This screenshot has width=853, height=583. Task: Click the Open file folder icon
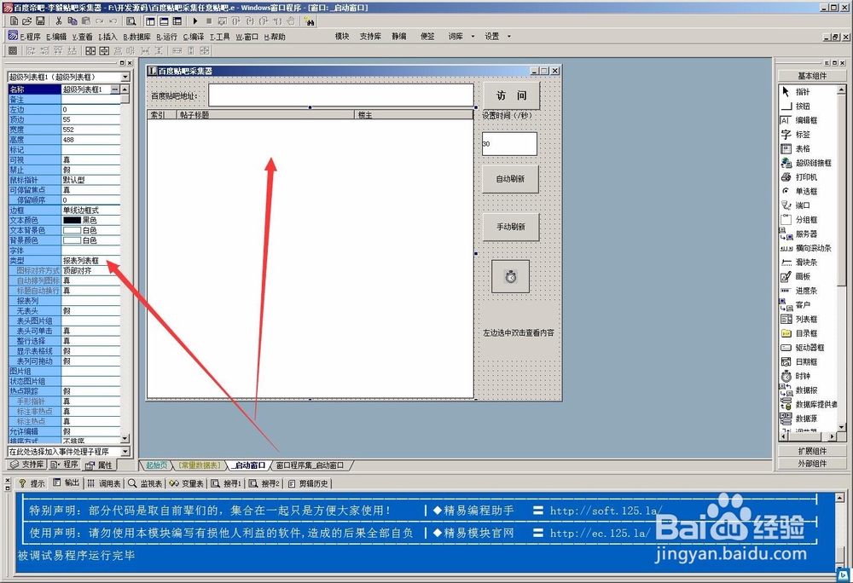(x=26, y=21)
